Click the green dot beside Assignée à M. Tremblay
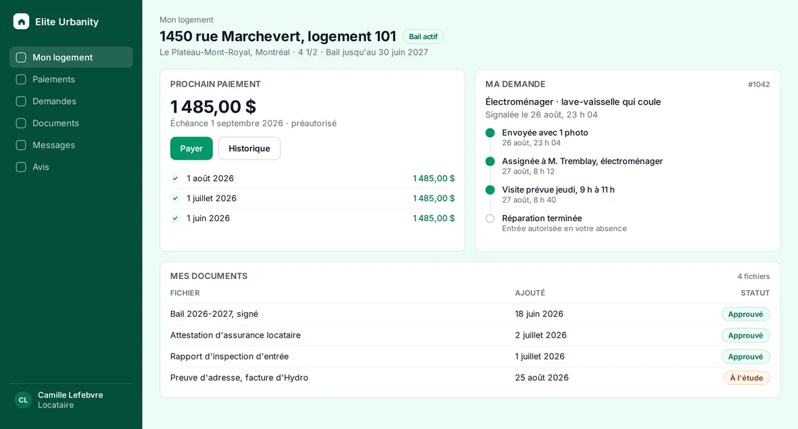Viewport: 798px width, 429px height. 490,161
